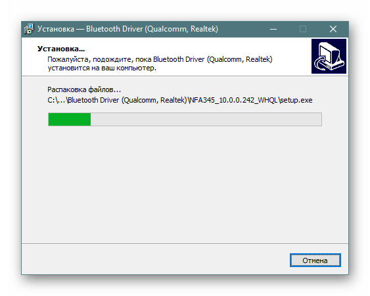Click the greyed-out maximize button

(x=303, y=29)
